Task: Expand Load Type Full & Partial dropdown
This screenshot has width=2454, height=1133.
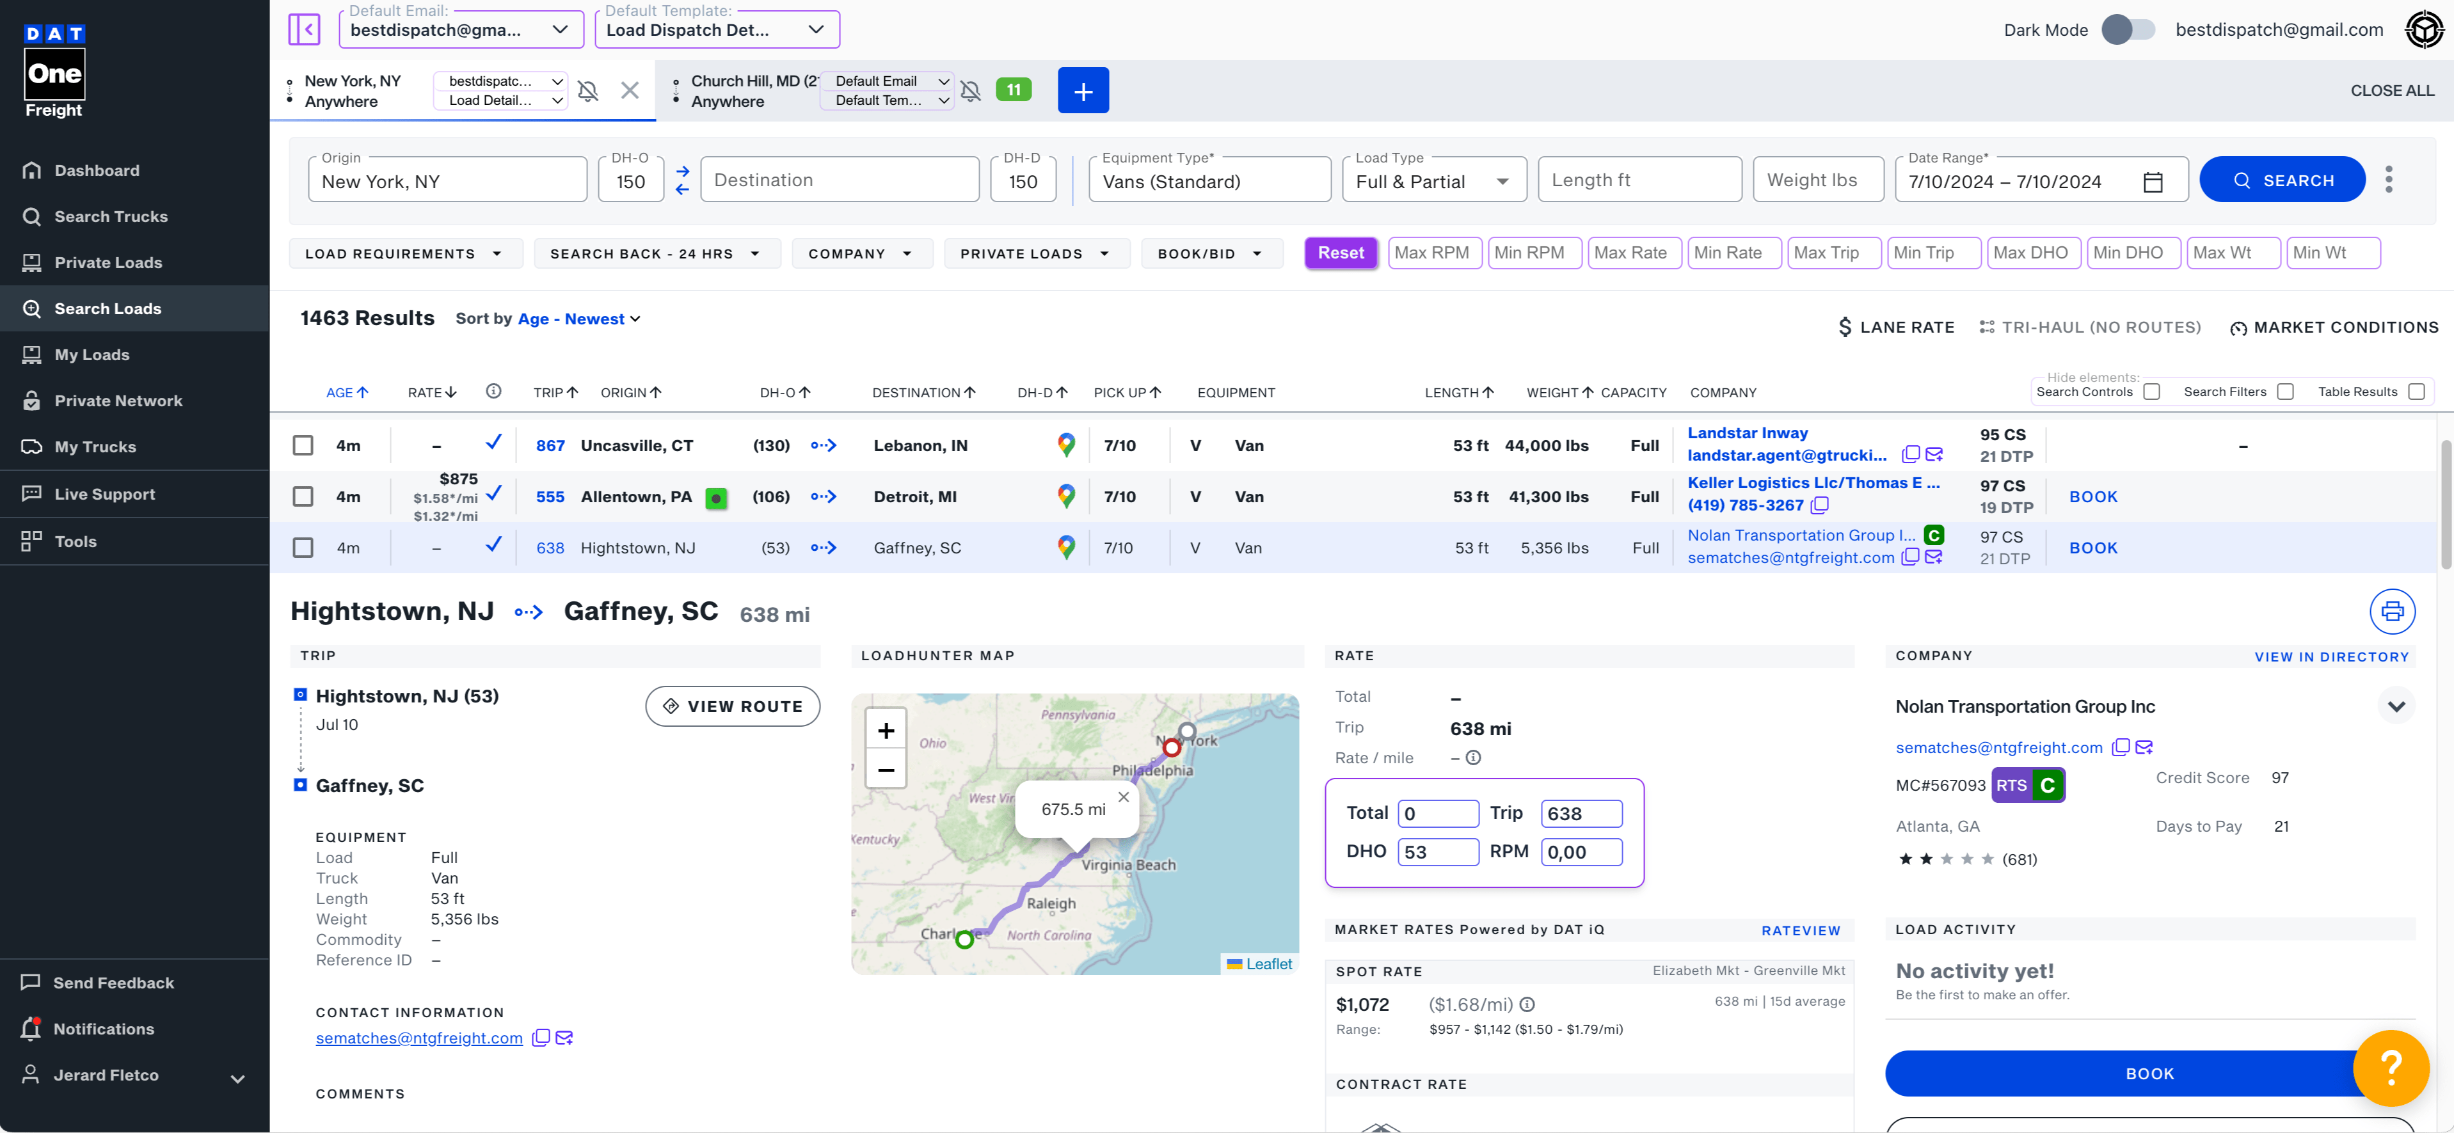Action: [1434, 180]
